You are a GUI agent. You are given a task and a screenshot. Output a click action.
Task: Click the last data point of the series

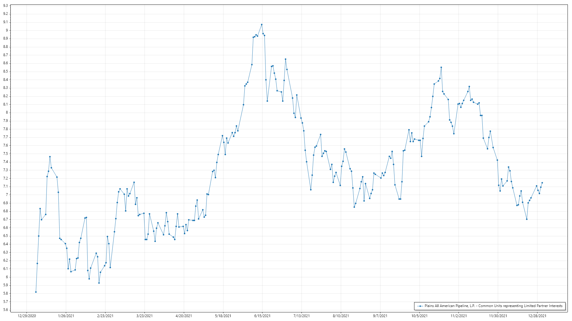[x=542, y=183]
